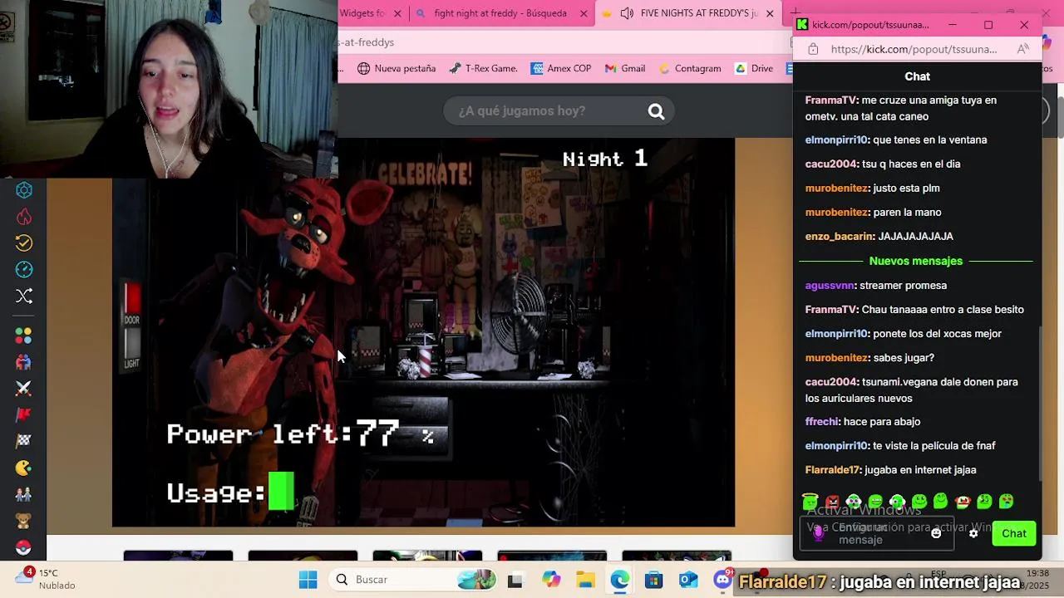The width and height of the screenshot is (1064, 598).
Task: Switch to the Widgets browser tab
Action: point(372,13)
